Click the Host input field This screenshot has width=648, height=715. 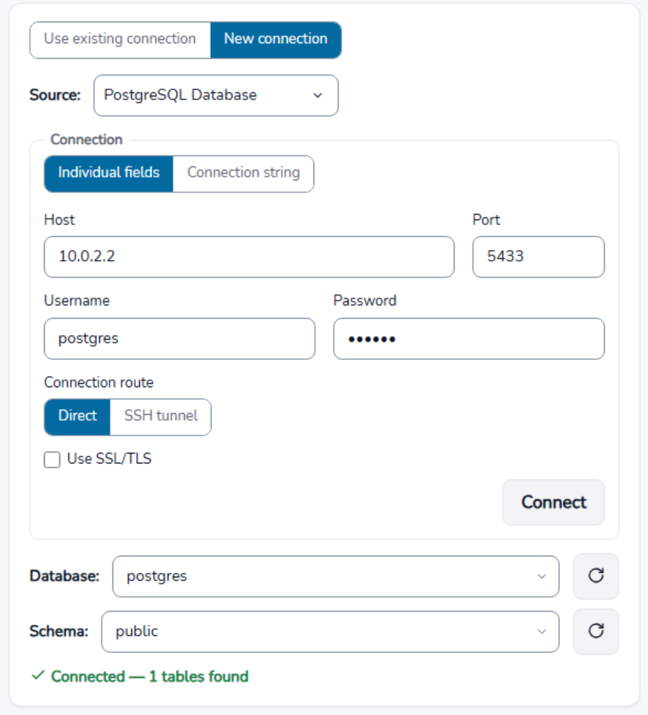pyautogui.click(x=249, y=257)
